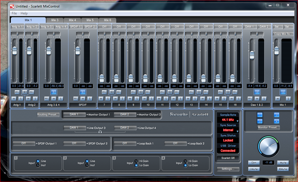Screen dimensions: 298x182
Task: Select monitor output 4 button
Action: click(276, 121)
